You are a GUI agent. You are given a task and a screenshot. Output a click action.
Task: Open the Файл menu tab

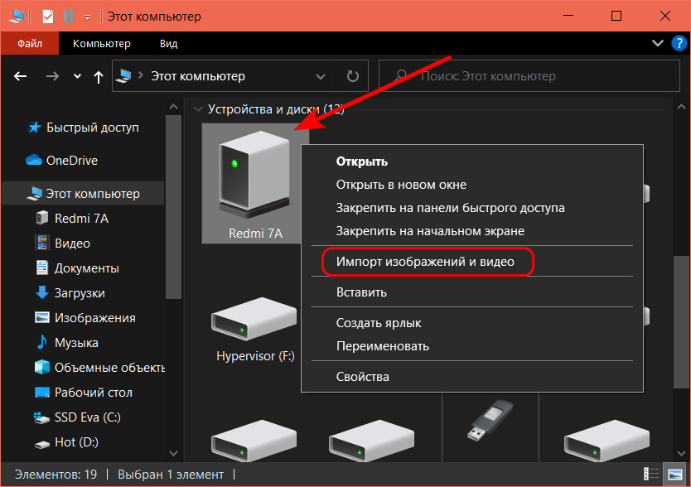[x=30, y=43]
